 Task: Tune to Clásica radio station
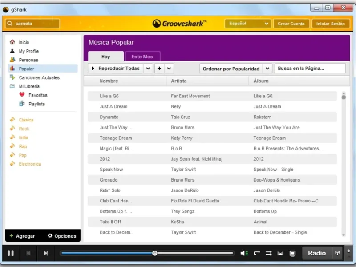click(x=26, y=120)
